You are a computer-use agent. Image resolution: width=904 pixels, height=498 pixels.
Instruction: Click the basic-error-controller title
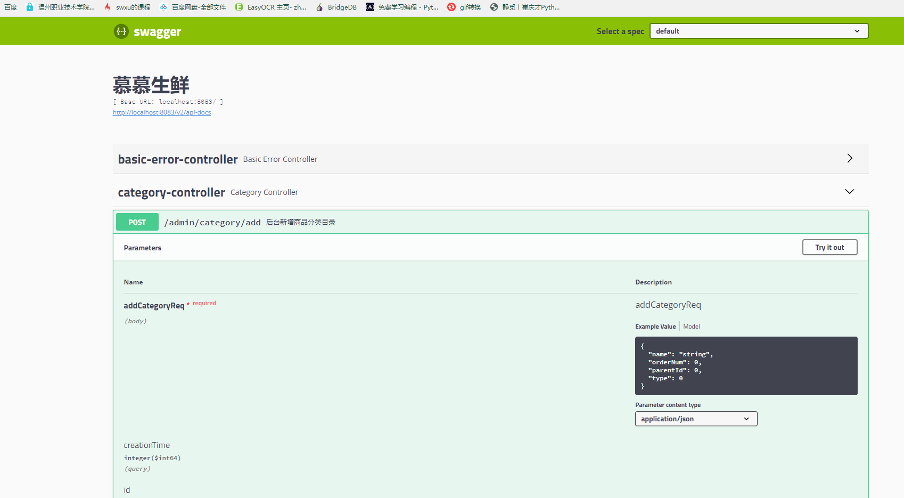pyautogui.click(x=178, y=159)
